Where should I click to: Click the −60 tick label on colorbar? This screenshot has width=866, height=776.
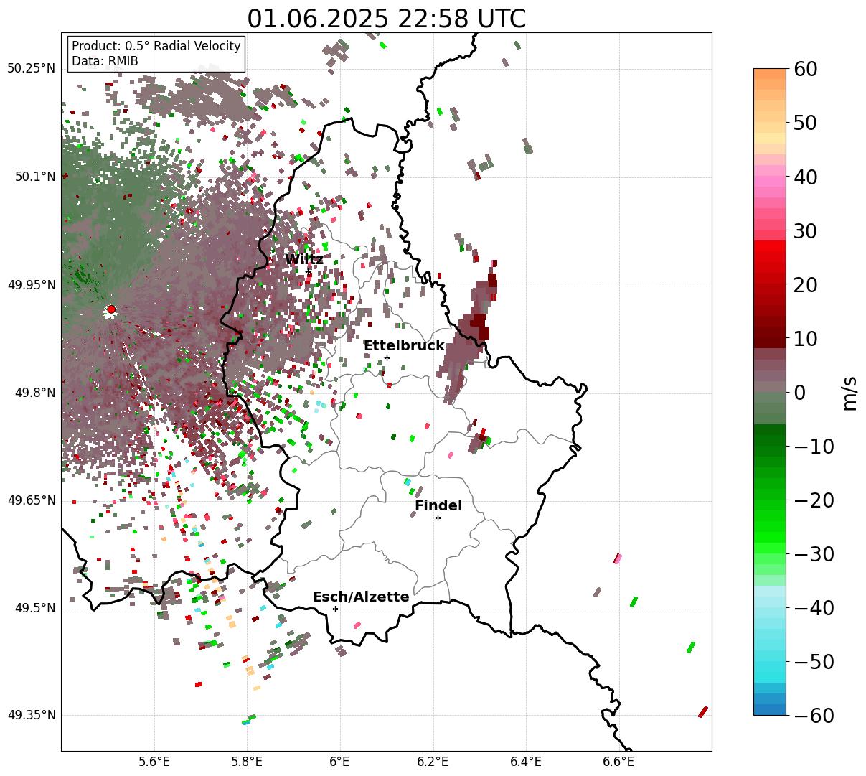tap(814, 715)
